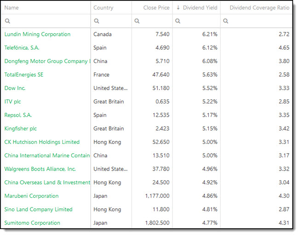Select coverage ratio 2.58

click(284, 75)
